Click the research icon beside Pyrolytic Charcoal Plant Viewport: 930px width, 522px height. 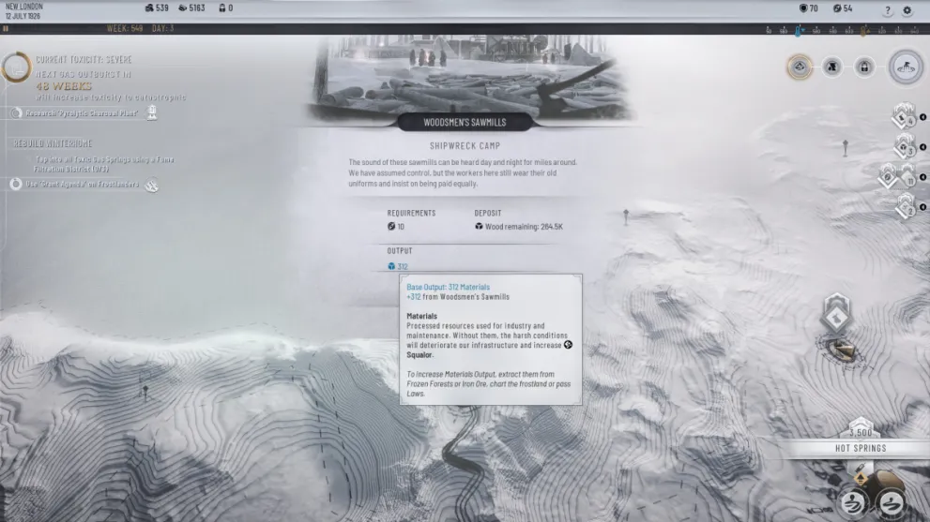[152, 112]
